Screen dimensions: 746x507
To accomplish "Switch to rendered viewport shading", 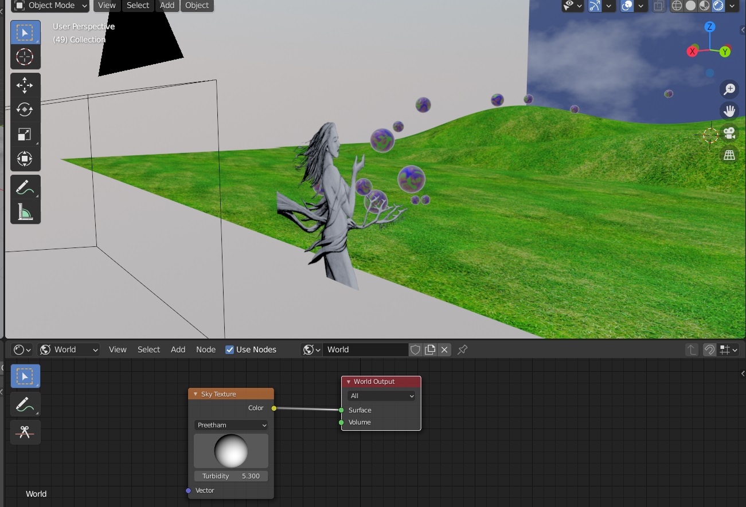I will click(718, 6).
